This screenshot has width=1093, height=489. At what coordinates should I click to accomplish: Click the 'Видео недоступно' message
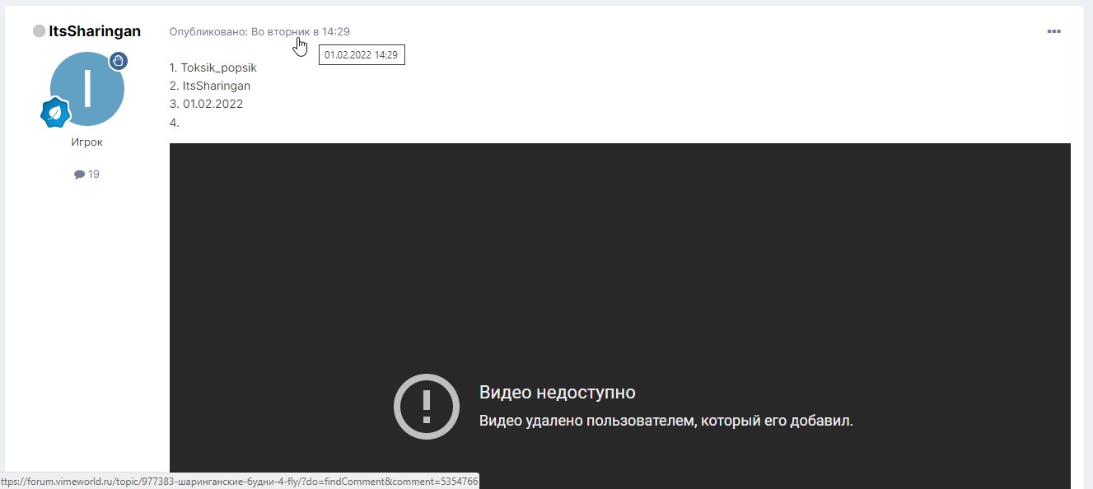(x=557, y=392)
